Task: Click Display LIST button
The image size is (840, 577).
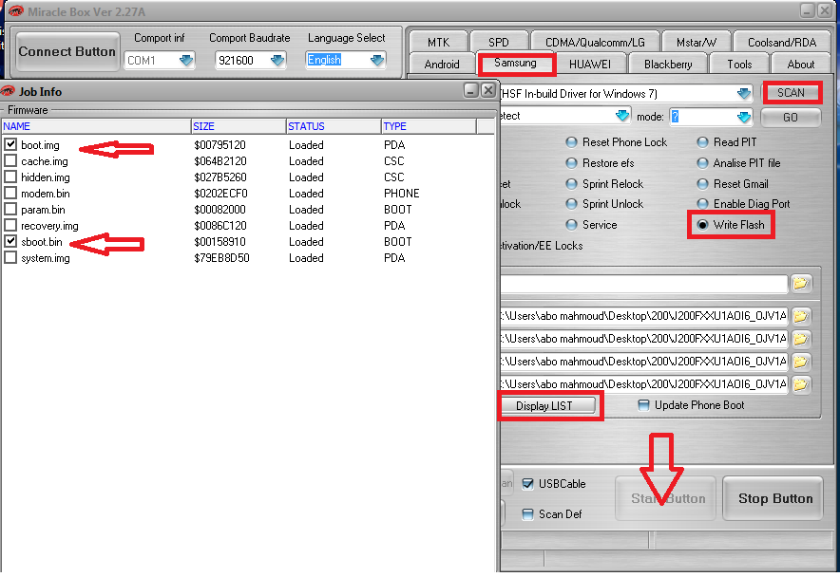Action: tap(547, 406)
